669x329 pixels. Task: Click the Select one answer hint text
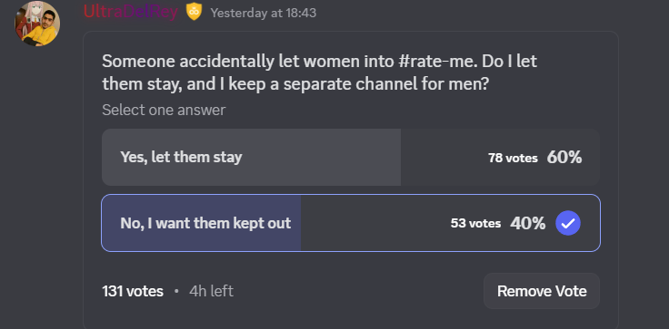164,111
